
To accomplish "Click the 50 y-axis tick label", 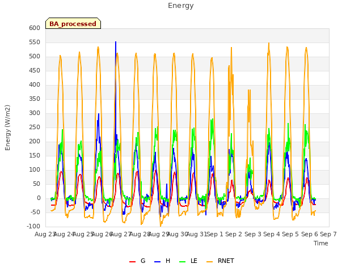I will point(36,184).
